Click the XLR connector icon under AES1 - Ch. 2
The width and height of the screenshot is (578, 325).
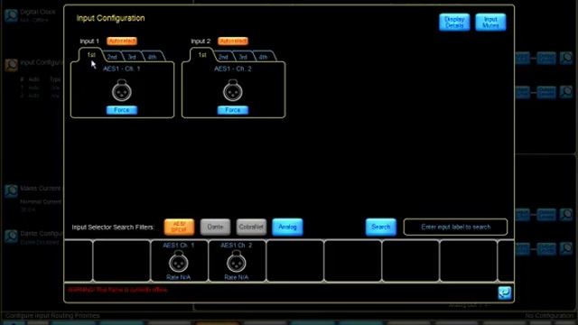(x=233, y=90)
